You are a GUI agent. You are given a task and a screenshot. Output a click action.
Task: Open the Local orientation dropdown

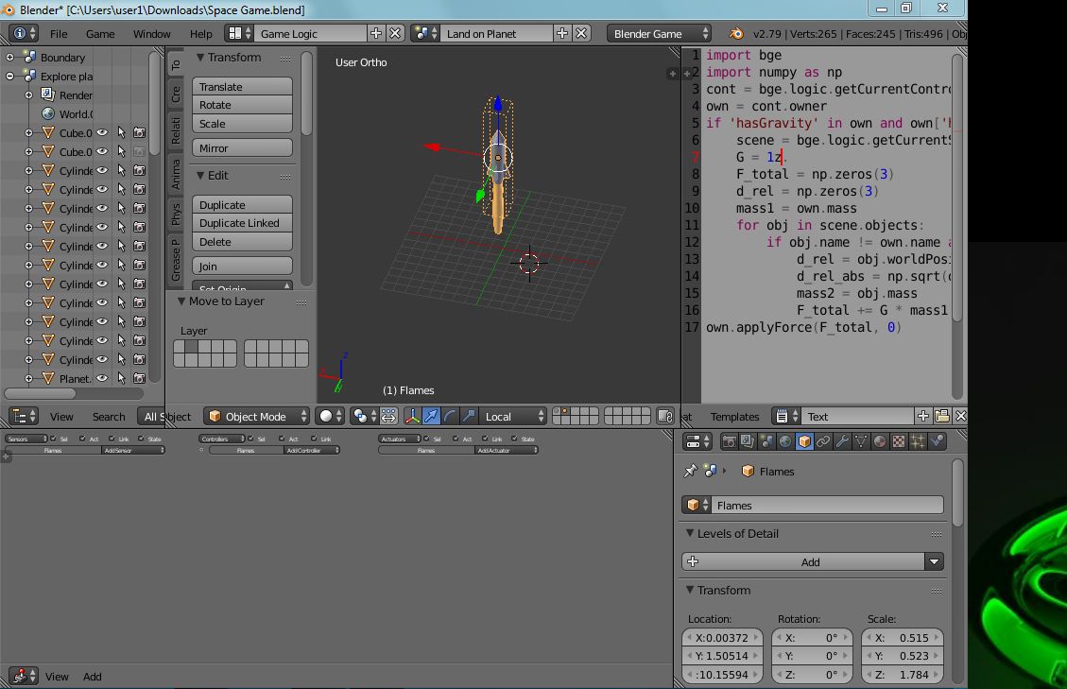point(513,416)
